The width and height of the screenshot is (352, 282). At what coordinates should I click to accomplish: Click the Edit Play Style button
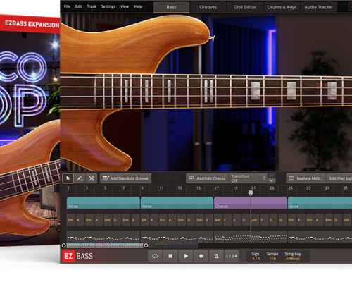coord(339,178)
